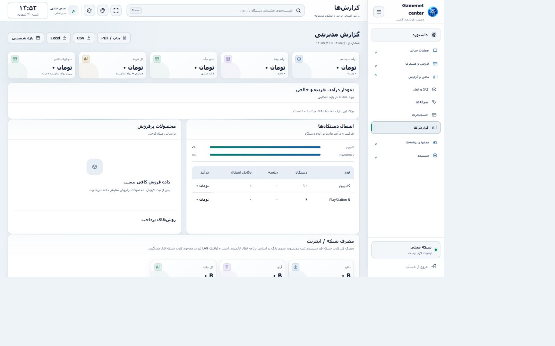Export the report as Excel
555x346 pixels.
pos(59,38)
